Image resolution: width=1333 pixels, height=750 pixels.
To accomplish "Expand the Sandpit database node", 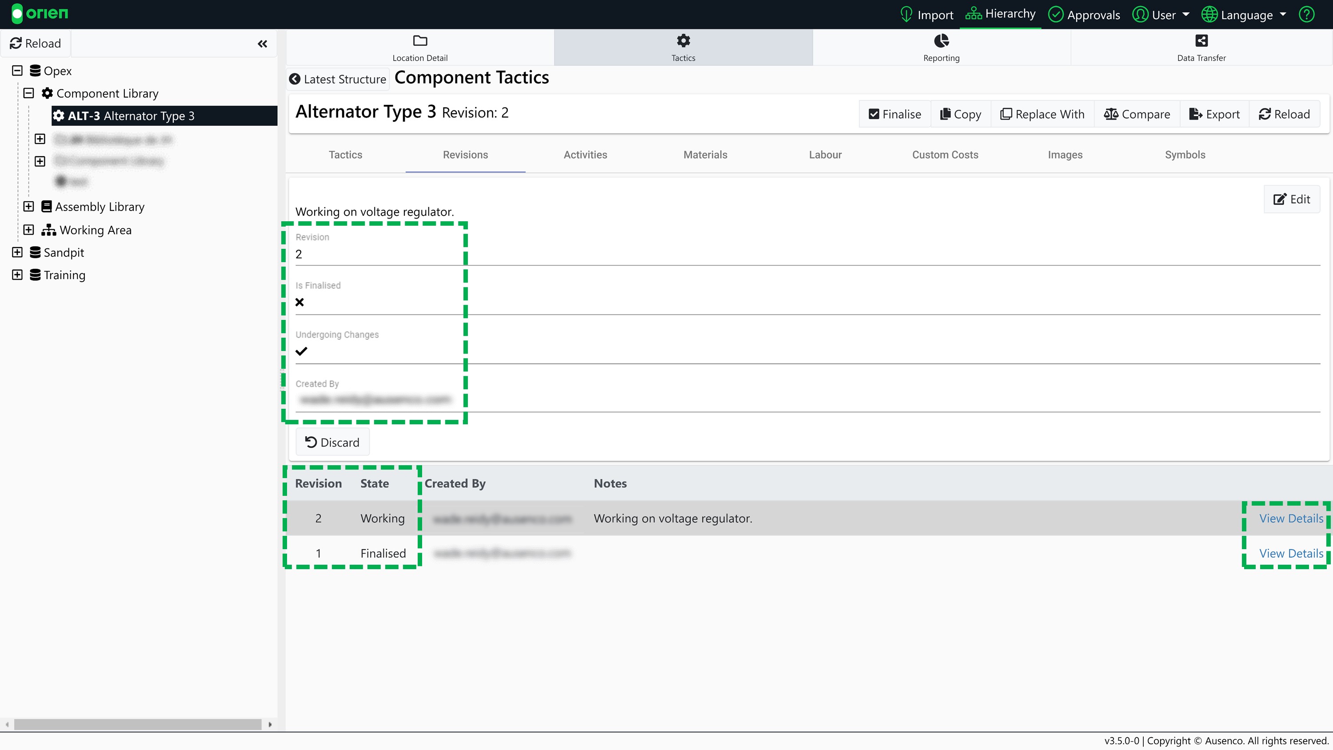I will pos(17,252).
